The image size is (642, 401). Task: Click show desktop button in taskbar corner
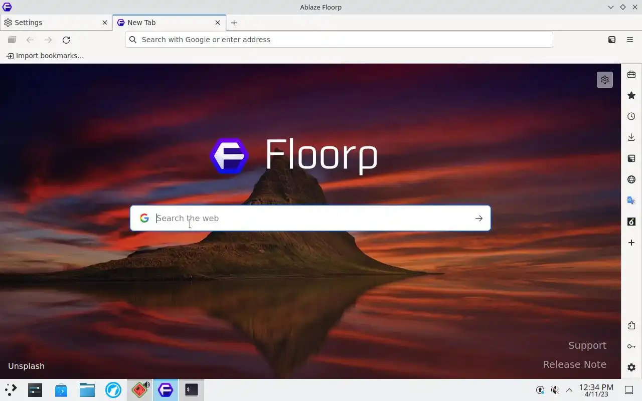(x=629, y=390)
